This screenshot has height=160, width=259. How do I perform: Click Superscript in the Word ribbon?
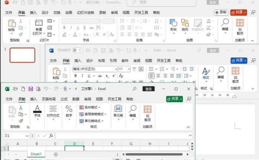click(x=114, y=76)
